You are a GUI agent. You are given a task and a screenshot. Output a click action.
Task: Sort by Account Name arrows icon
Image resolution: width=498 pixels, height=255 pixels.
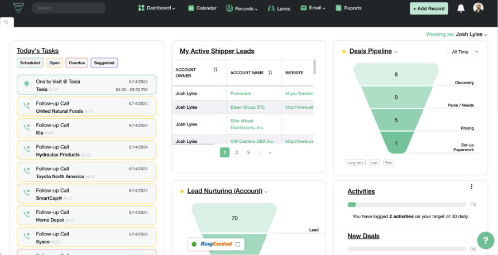(x=270, y=73)
